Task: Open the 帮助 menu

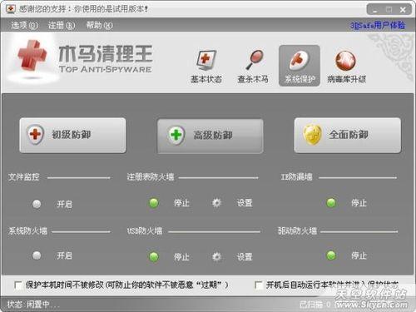Action: [x=100, y=26]
